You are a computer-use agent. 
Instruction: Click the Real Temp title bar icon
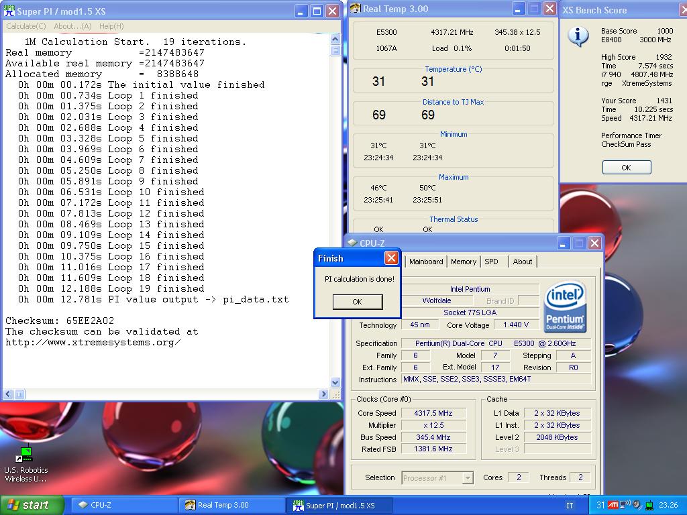(x=356, y=8)
